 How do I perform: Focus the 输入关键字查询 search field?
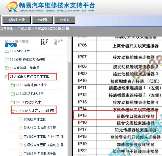click(x=17, y=42)
